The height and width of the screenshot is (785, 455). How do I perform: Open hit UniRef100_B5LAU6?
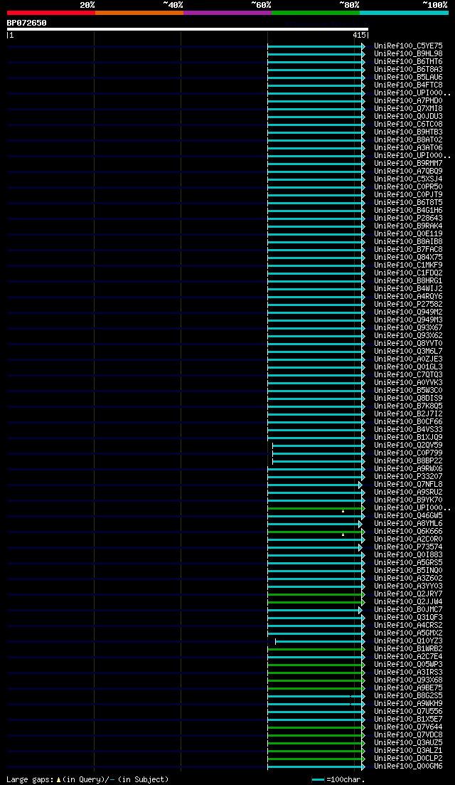(x=408, y=77)
